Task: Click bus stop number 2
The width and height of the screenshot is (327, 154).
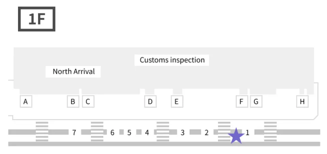Action: coord(206,133)
